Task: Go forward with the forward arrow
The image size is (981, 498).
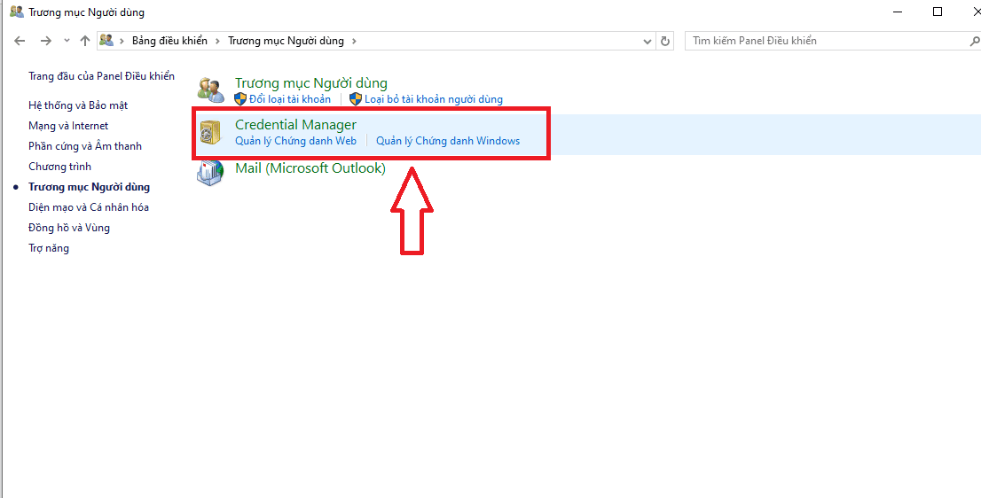Action: click(45, 41)
